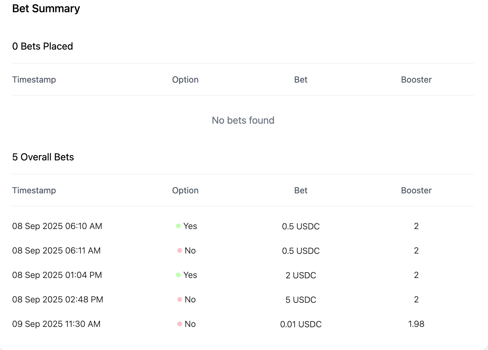
Task: Click Option header in Overall Bets table
Action: pos(185,190)
